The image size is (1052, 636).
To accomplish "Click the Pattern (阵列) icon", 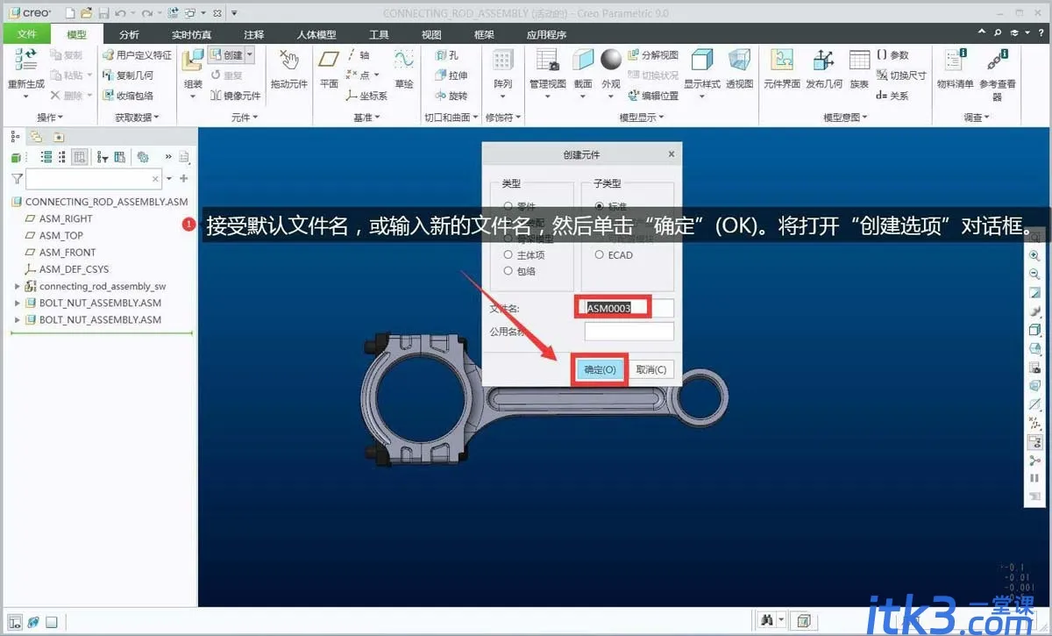I will [x=502, y=60].
